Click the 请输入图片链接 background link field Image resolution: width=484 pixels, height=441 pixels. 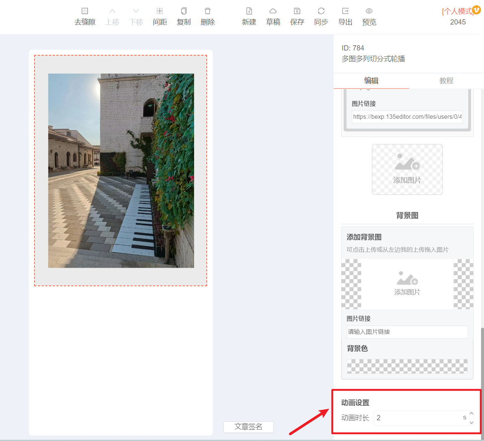coord(407,332)
